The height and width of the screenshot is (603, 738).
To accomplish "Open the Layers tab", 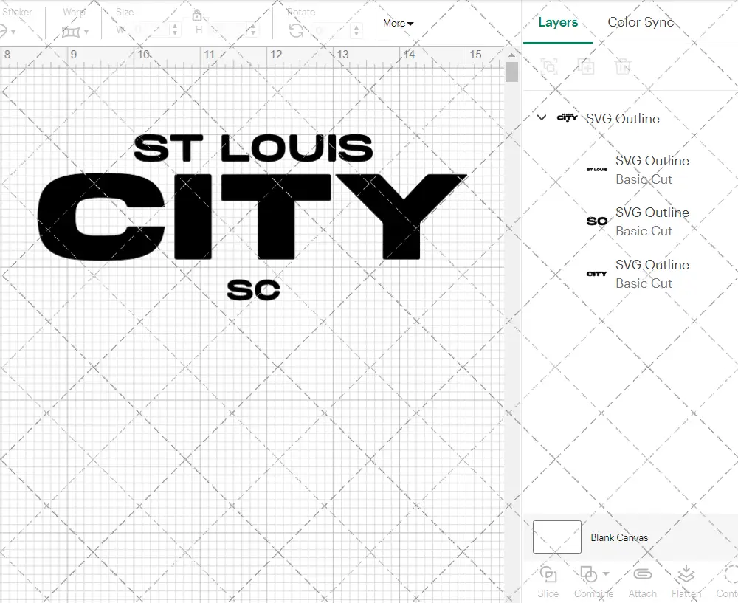I will pyautogui.click(x=558, y=22).
